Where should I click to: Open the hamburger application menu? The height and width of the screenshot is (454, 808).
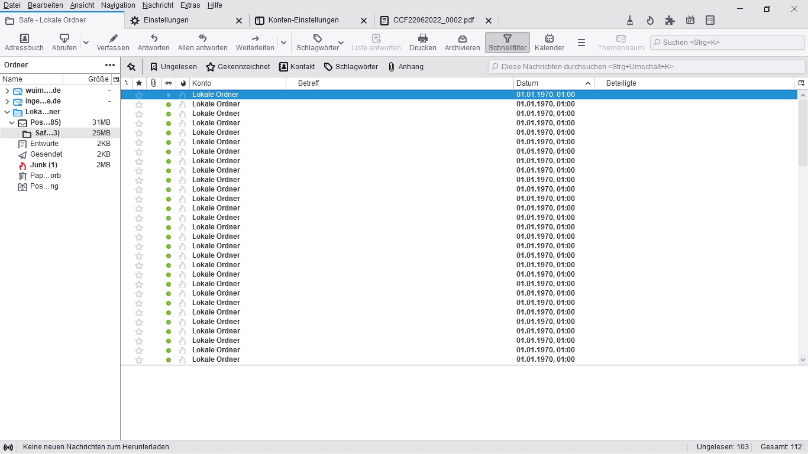pos(581,43)
